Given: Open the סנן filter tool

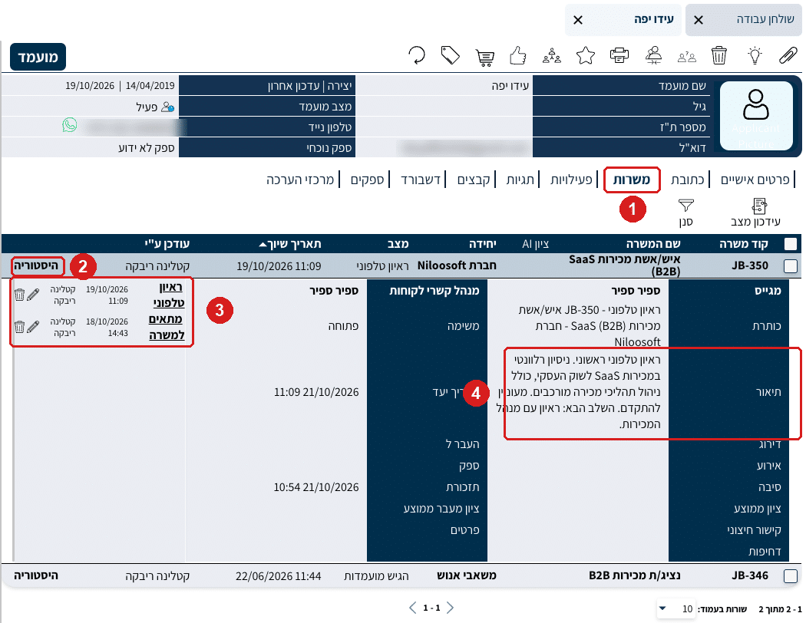Looking at the screenshot, I should point(686,212).
